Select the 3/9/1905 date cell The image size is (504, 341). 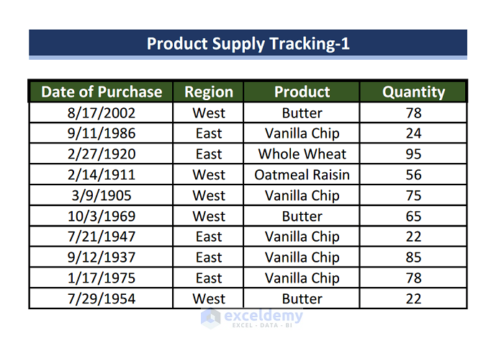pos(101,195)
